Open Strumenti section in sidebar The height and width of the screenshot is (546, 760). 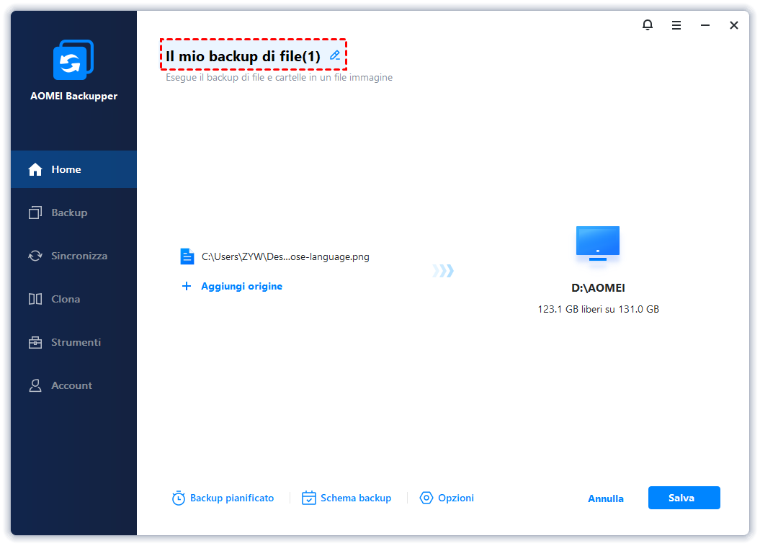(x=73, y=342)
